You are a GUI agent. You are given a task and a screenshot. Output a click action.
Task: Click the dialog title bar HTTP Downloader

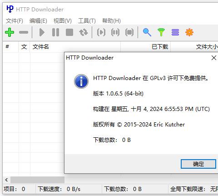(x=90, y=58)
